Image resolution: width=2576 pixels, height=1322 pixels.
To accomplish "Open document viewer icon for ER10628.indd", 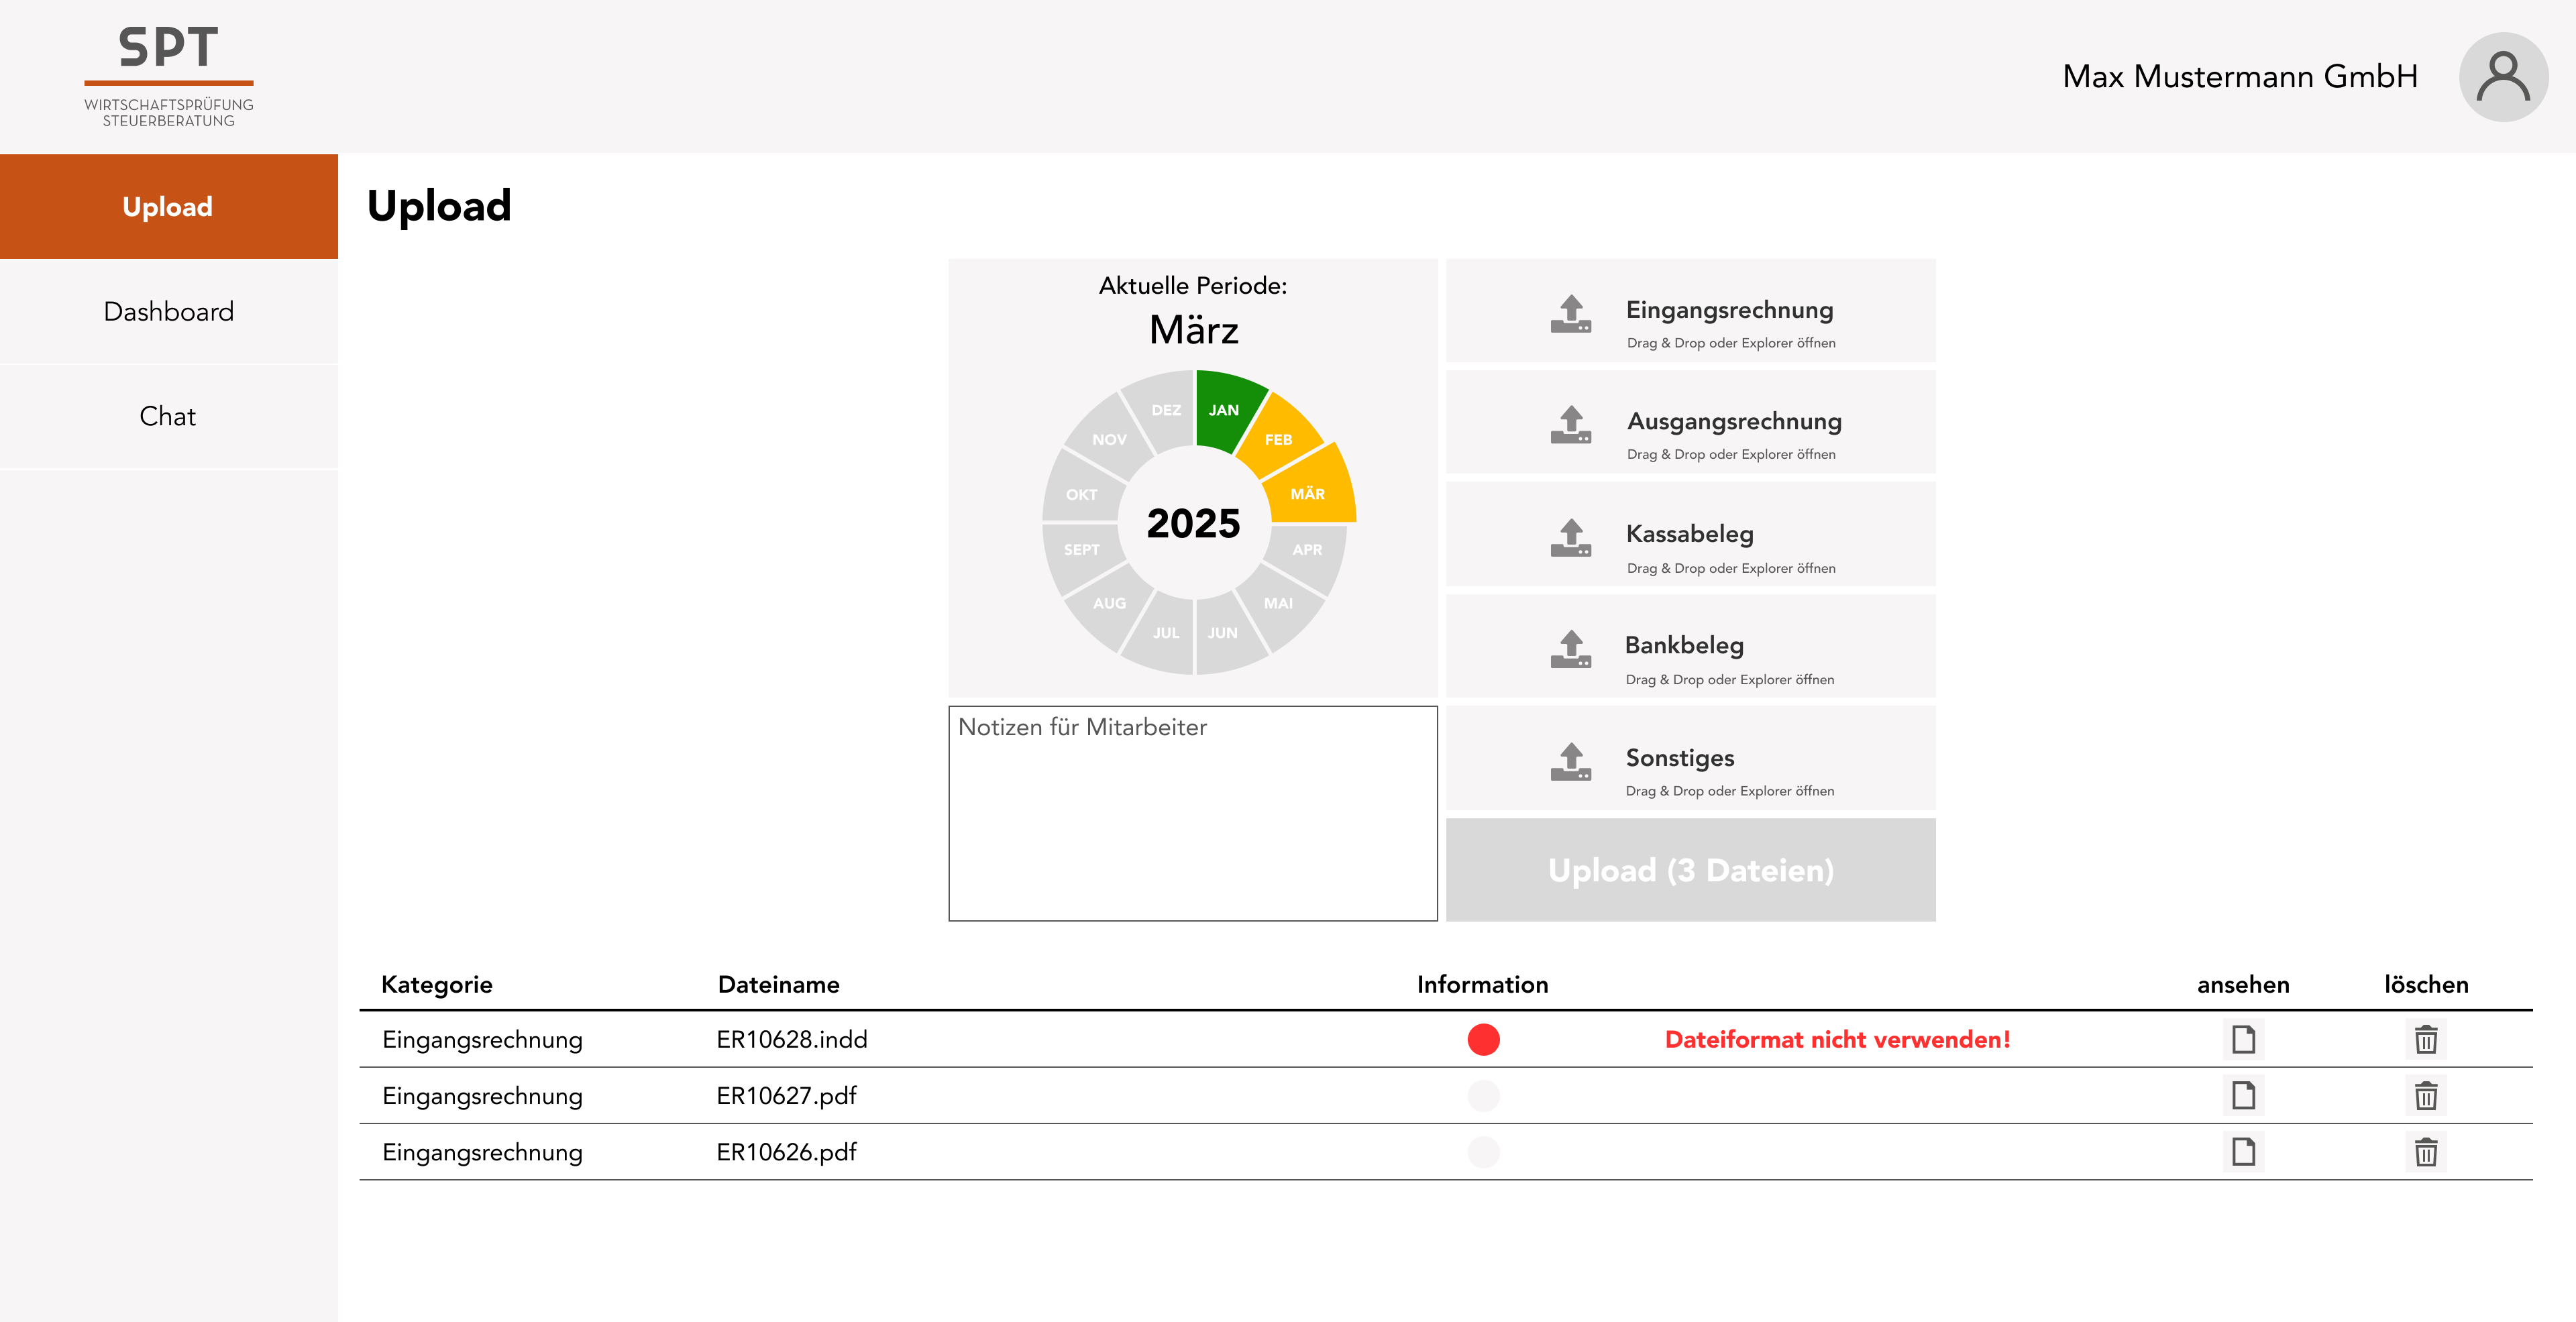I will 2244,1040.
